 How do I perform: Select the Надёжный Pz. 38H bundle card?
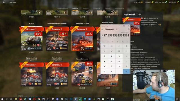[82, 39]
